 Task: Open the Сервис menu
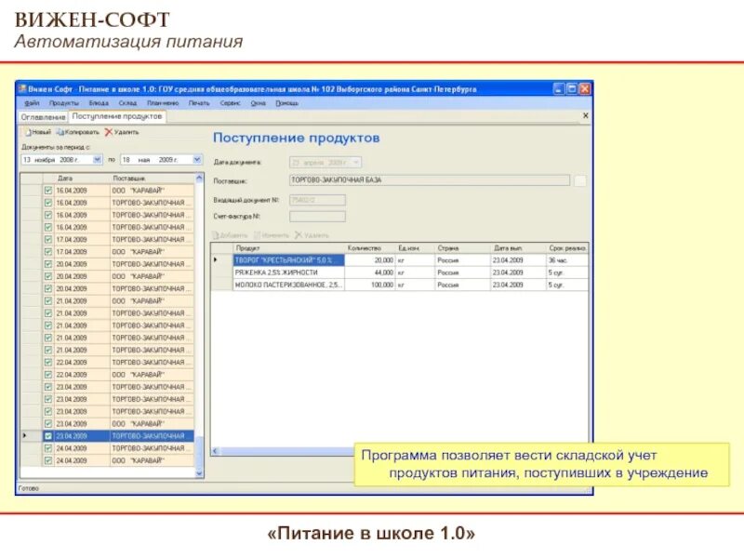click(230, 103)
